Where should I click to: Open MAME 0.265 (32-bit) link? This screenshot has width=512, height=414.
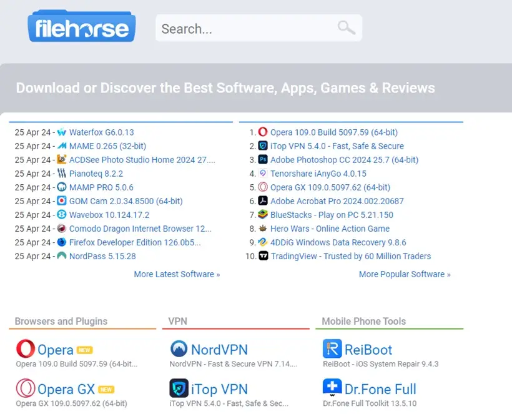[108, 146]
